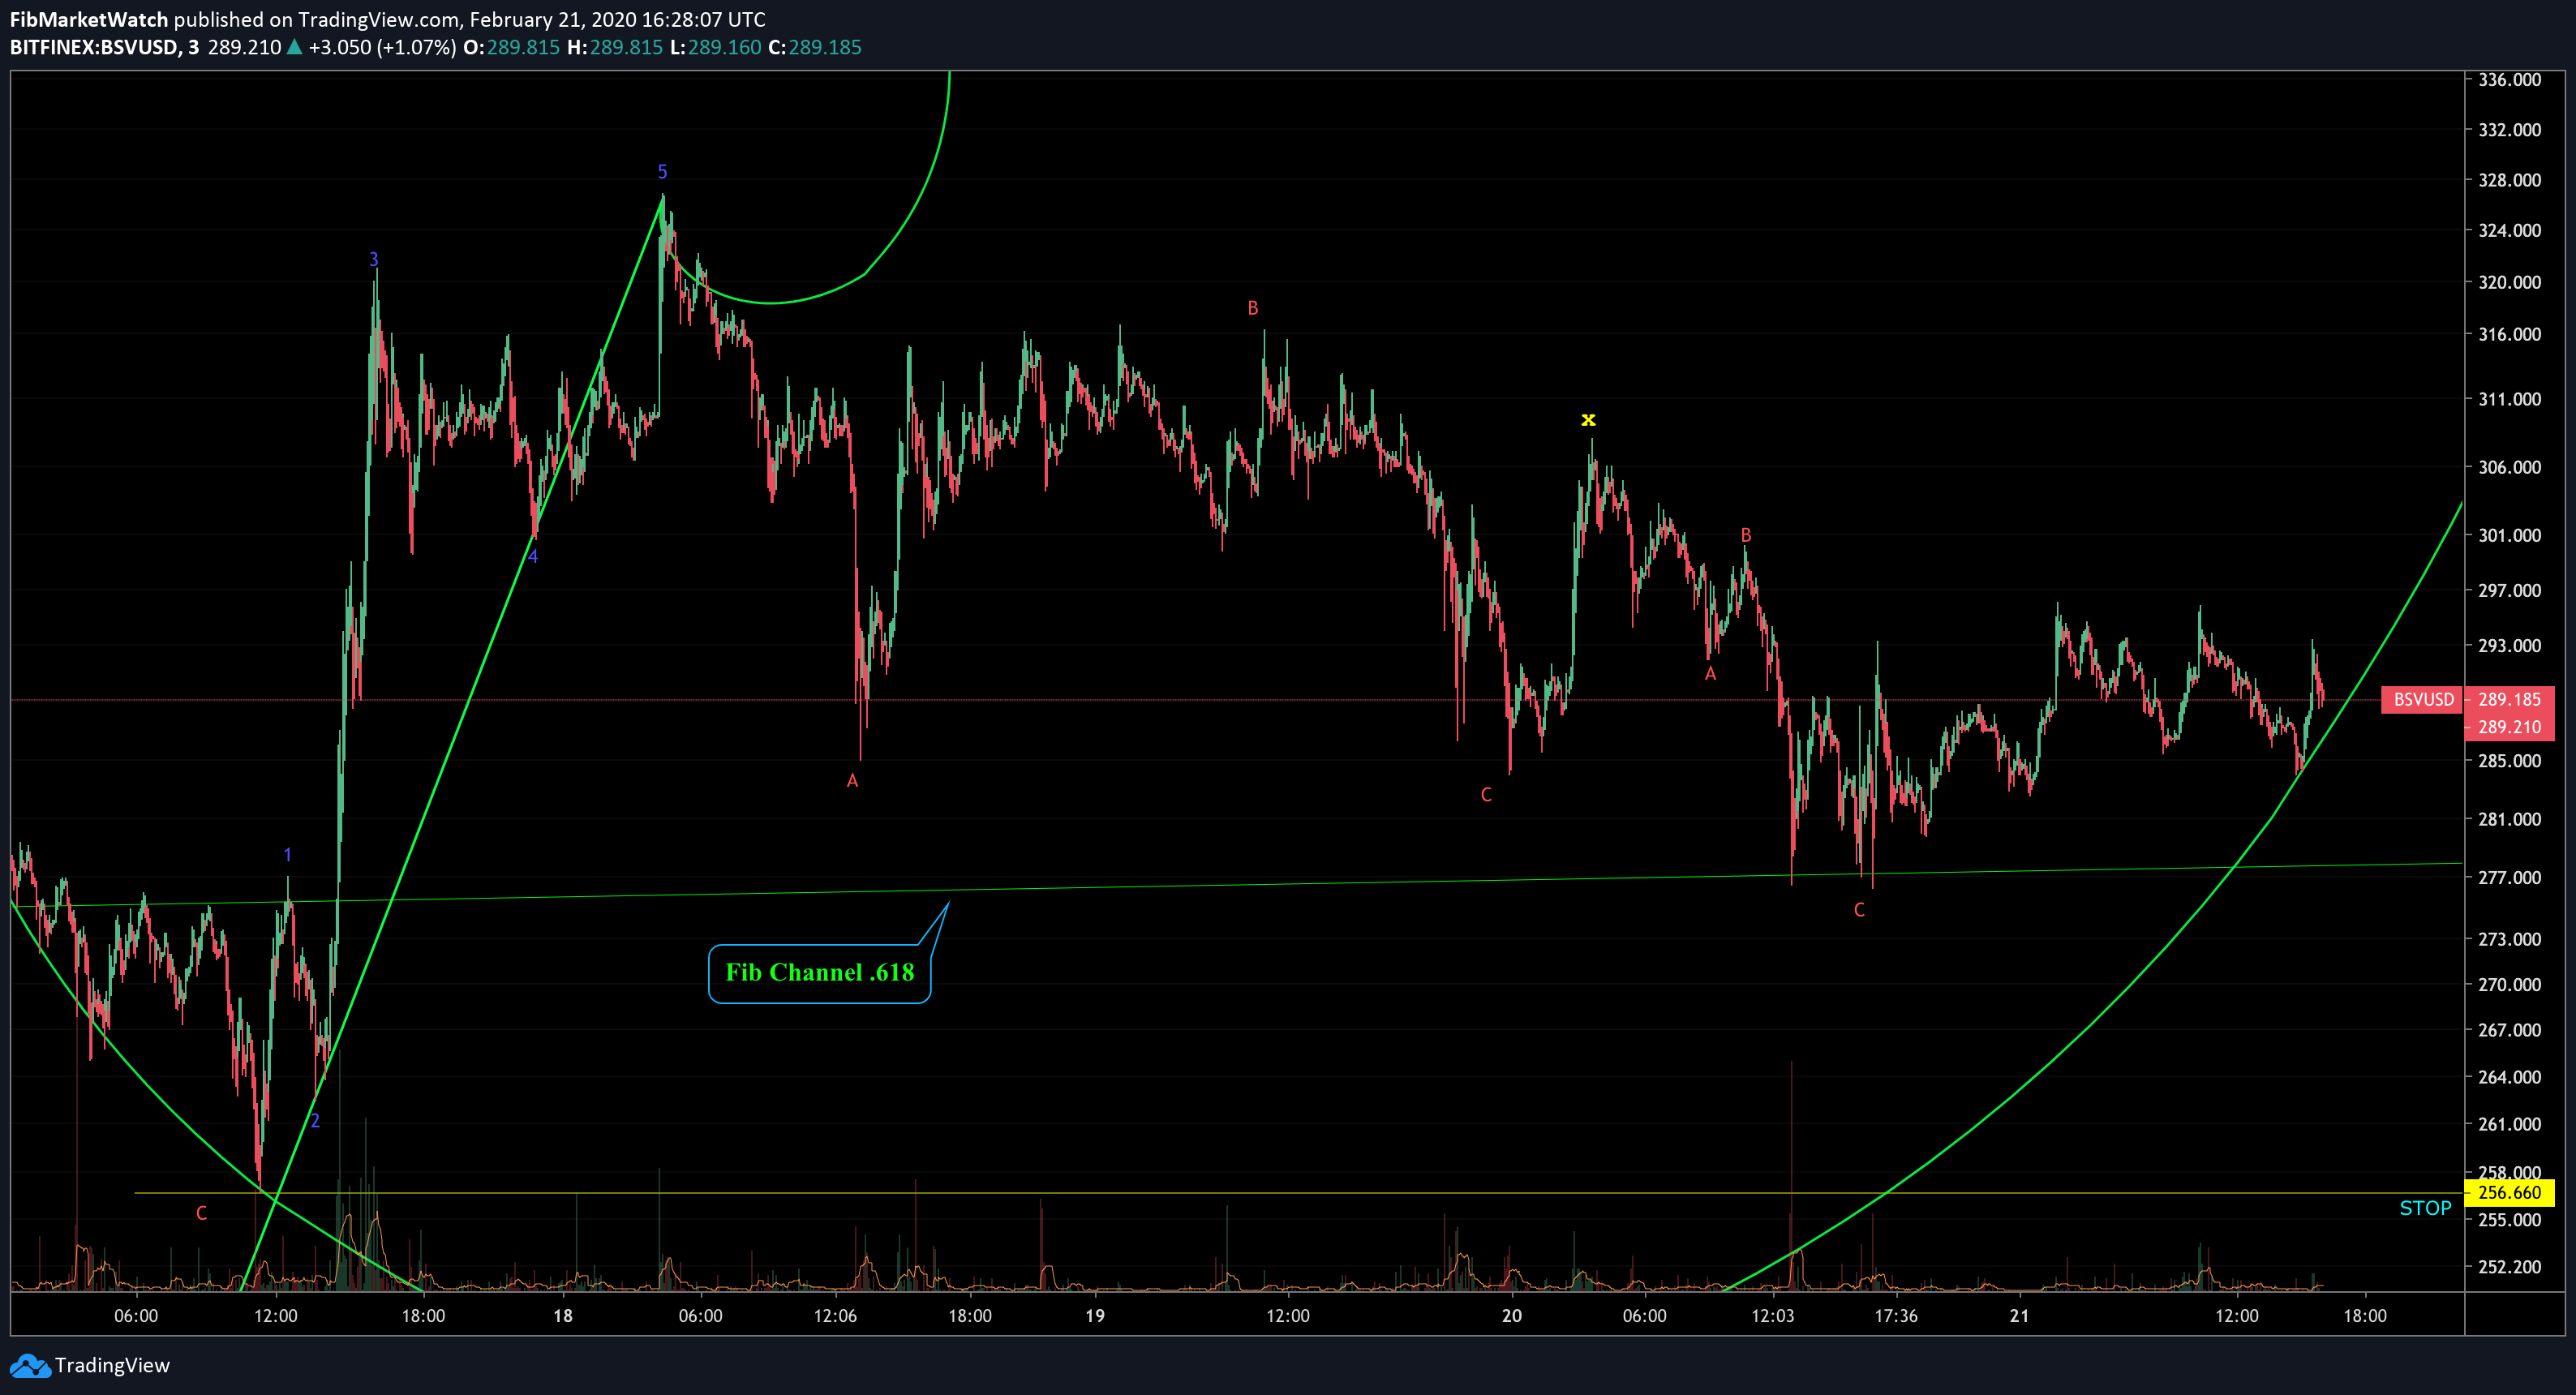Click the 289.185 last price label
This screenshot has width=2576, height=1395.
click(x=2509, y=699)
